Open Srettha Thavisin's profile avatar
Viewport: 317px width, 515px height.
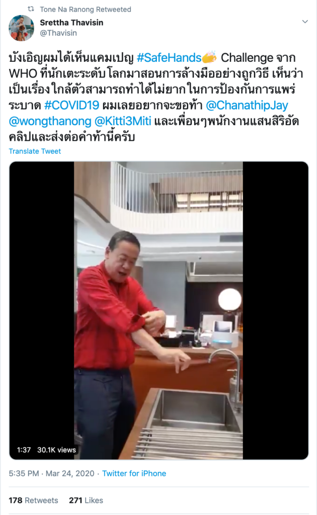pos(21,28)
